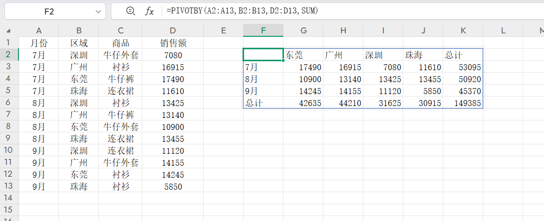This screenshot has height=221, width=544.
Task: Click the magnifier icon in formula bar
Action: tap(131, 11)
